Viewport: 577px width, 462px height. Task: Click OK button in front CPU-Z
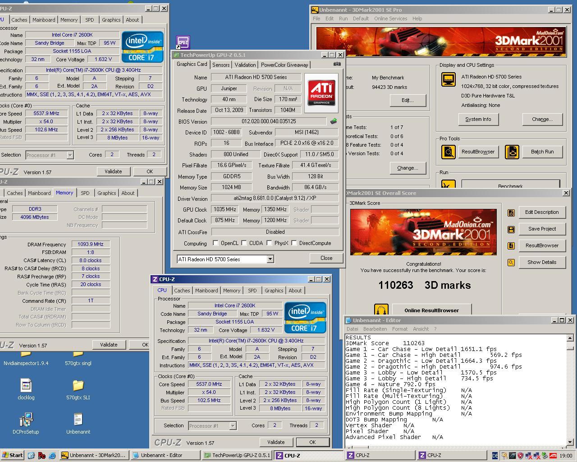coord(312,442)
